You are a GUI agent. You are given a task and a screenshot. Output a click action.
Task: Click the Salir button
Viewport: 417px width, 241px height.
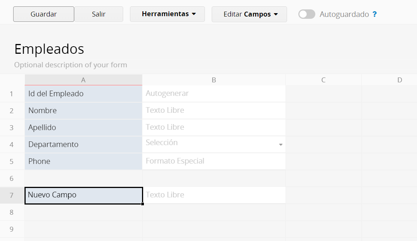coord(99,14)
